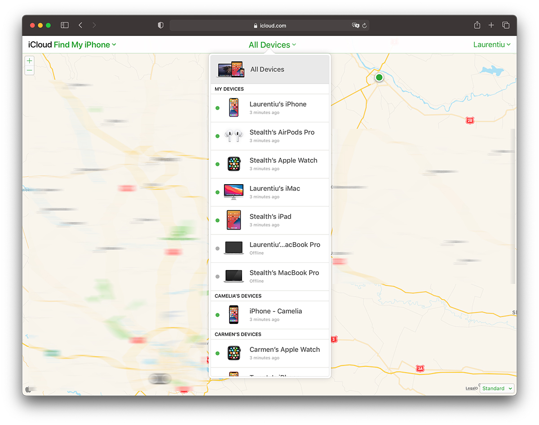This screenshot has height=425, width=539.
Task: Open a new tab with plus icon
Action: click(x=491, y=25)
